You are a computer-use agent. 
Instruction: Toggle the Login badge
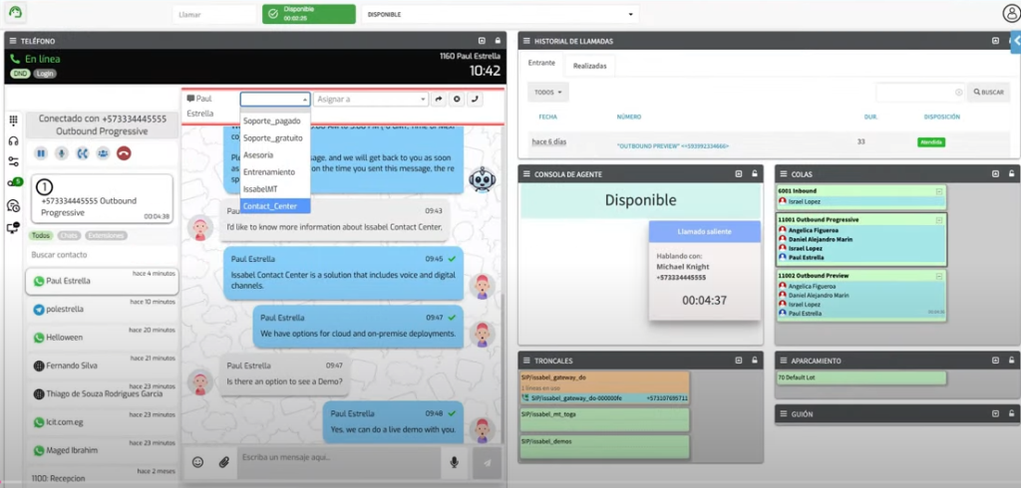coord(45,74)
